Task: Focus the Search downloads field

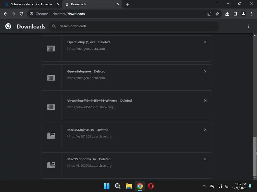Action: pos(134,26)
